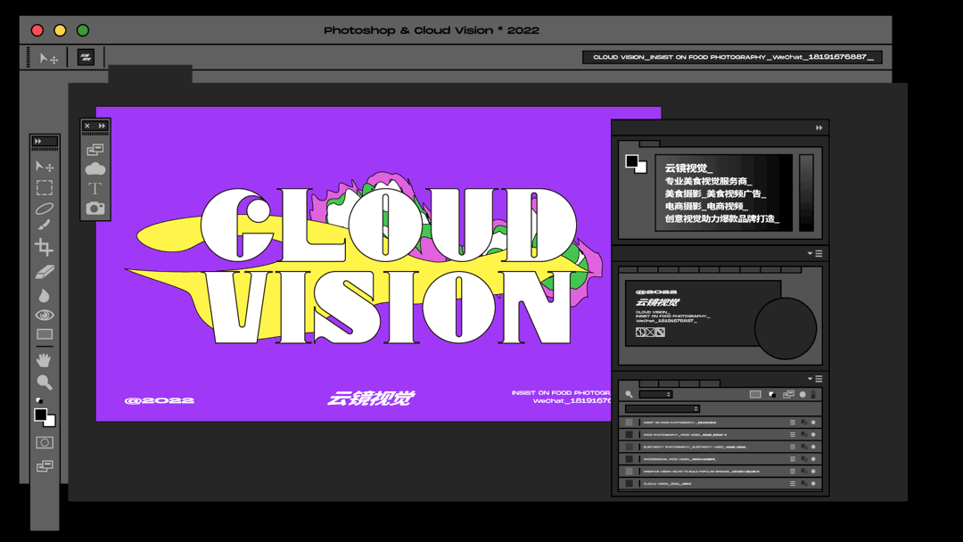Close the small floating mini panel

coord(87,126)
